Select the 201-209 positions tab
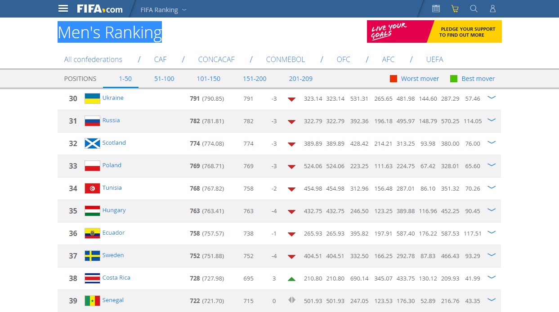Viewport: 559px width, 312px height. (300, 79)
